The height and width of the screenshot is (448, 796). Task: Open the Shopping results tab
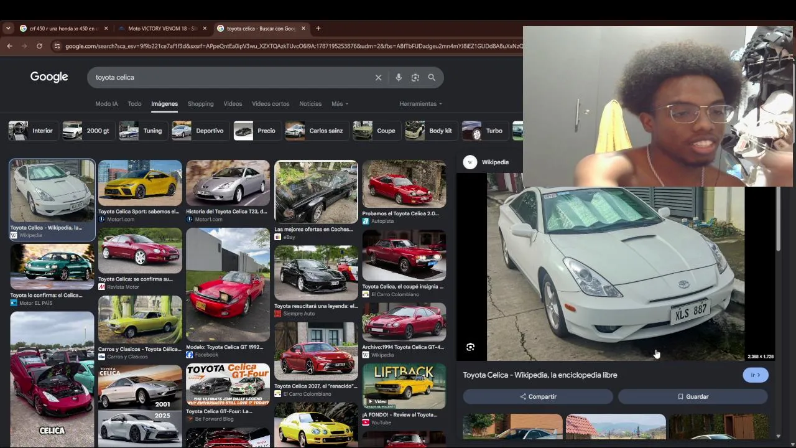click(x=200, y=104)
